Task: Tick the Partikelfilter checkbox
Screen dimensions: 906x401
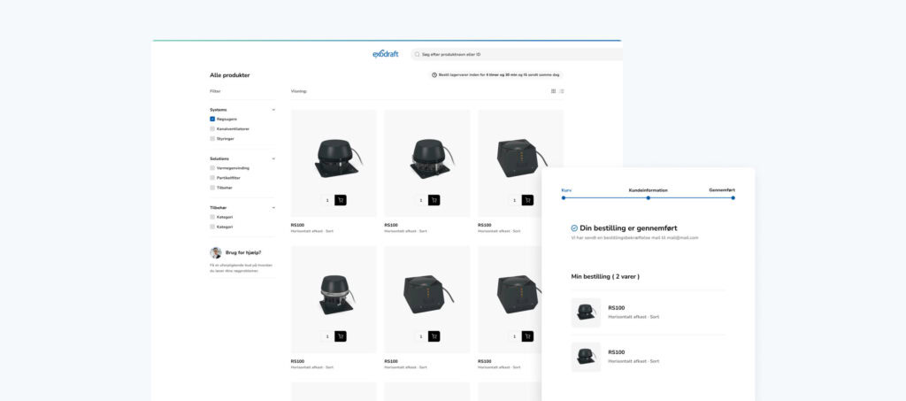Action: [212, 177]
